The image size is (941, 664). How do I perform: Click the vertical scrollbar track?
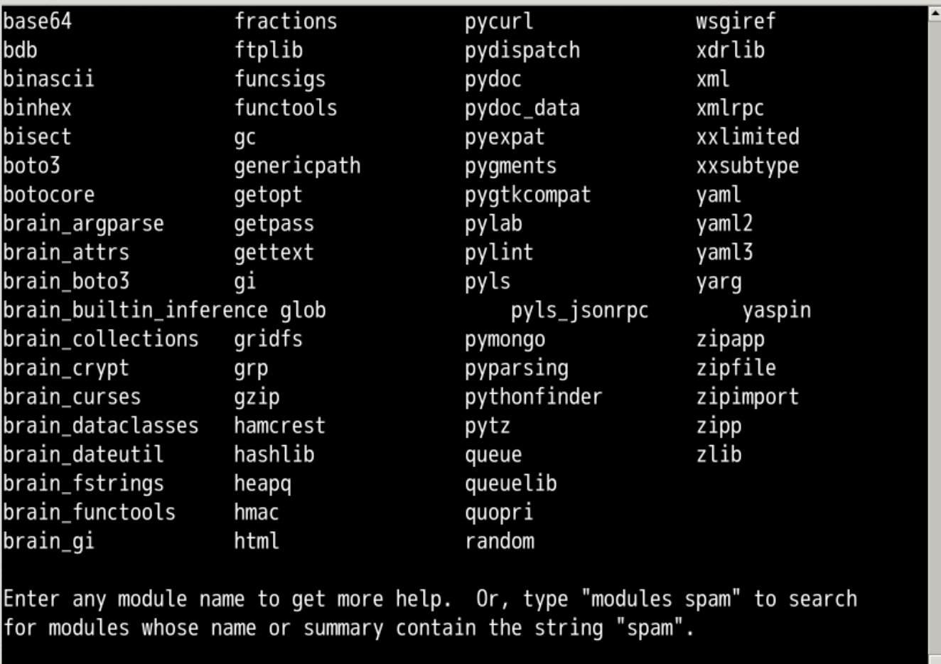tap(935, 334)
